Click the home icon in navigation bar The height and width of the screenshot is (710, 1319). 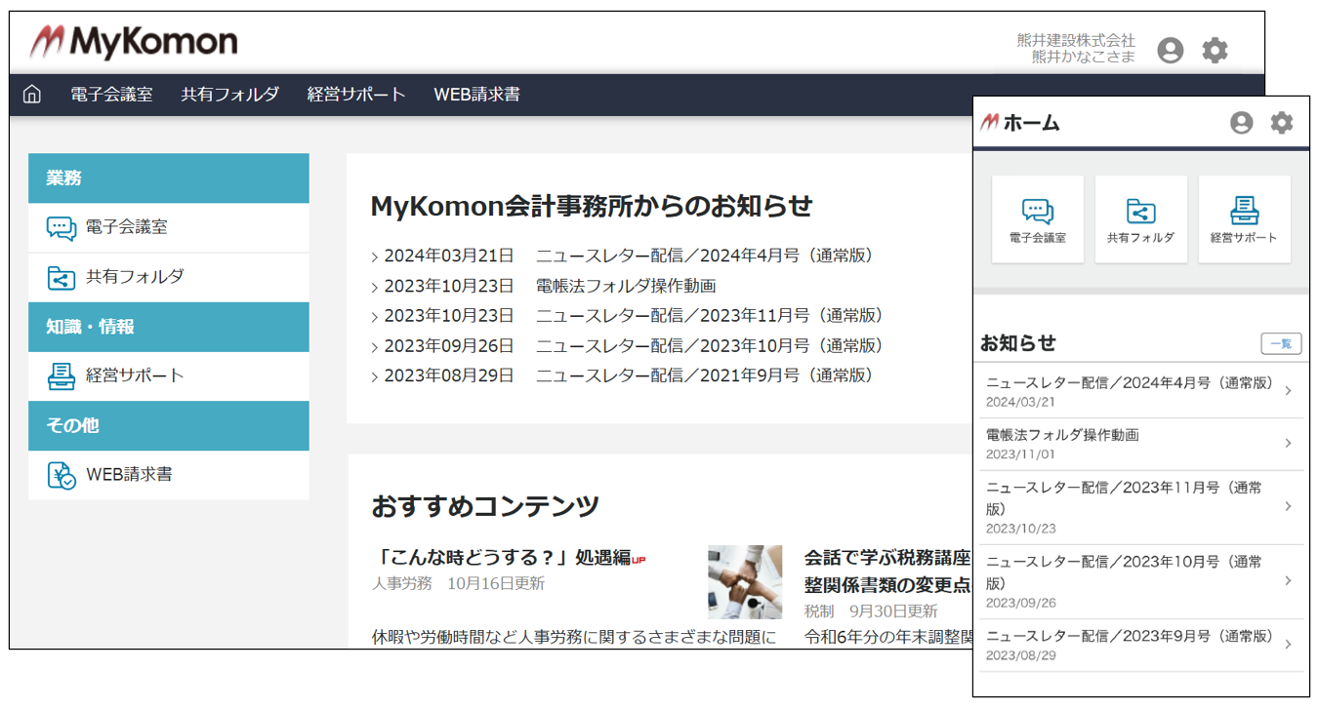32,95
